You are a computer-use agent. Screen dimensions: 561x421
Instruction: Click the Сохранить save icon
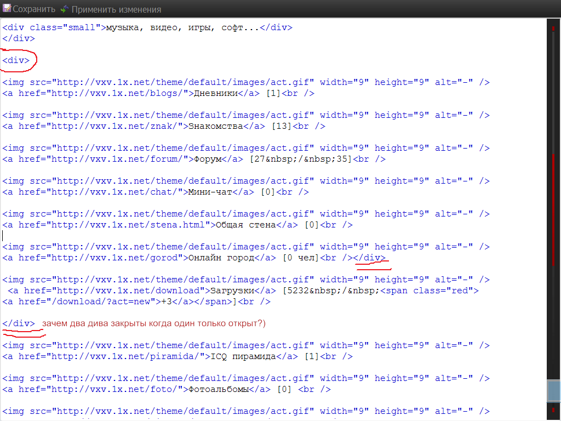pyautogui.click(x=7, y=9)
